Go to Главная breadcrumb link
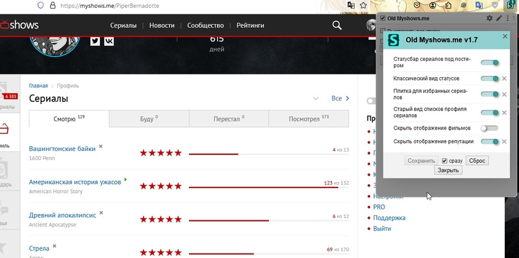This screenshot has width=519, height=258. coord(38,86)
